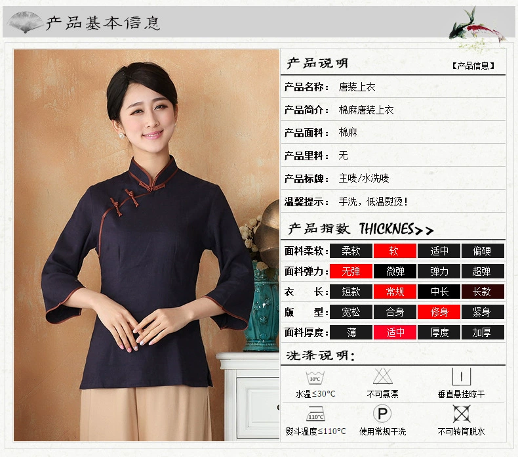Click the 产品指数 THICKNES>> heading
Image resolution: width=518 pixels, height=457 pixels.
pos(360,229)
